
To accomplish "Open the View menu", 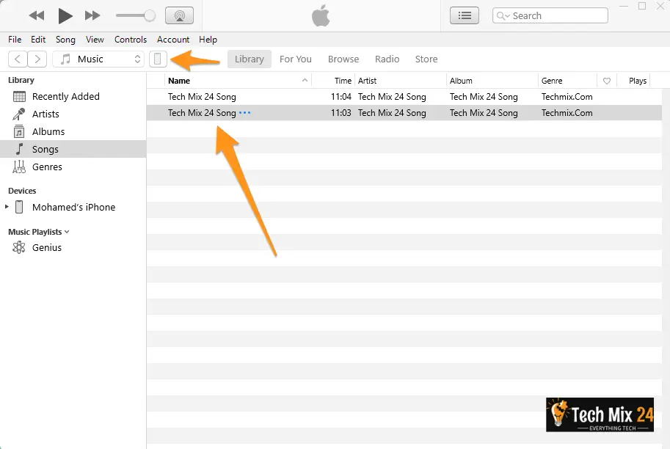I will [95, 40].
